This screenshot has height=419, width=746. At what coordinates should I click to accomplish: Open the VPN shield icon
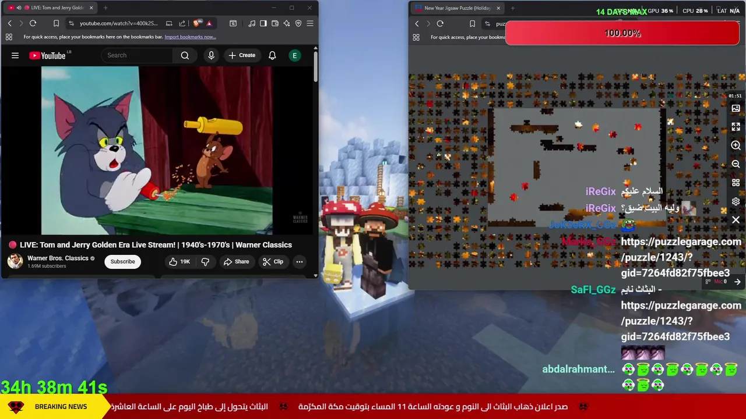298,23
